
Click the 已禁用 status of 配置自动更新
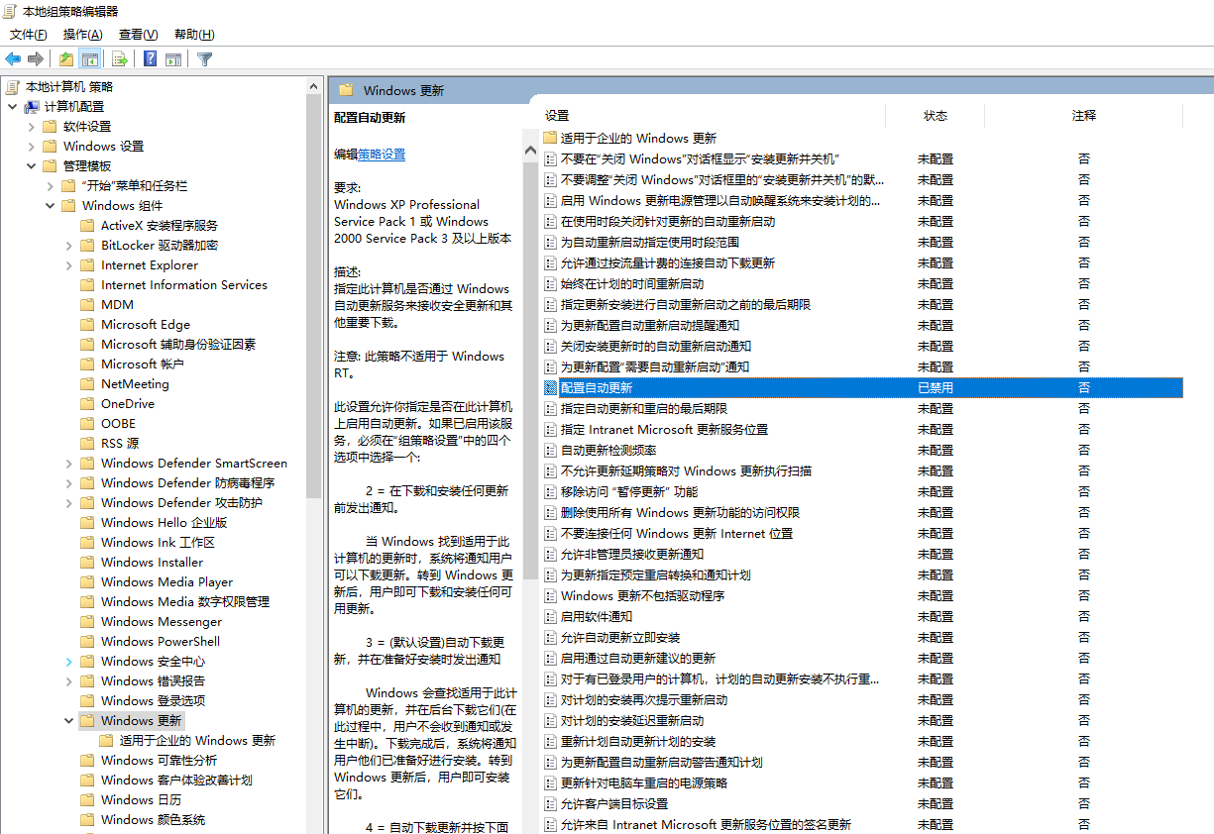point(936,387)
